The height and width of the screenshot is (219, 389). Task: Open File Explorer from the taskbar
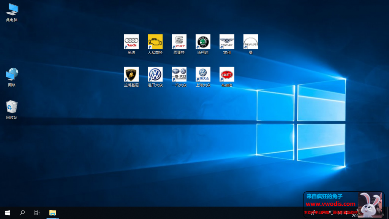click(52, 213)
